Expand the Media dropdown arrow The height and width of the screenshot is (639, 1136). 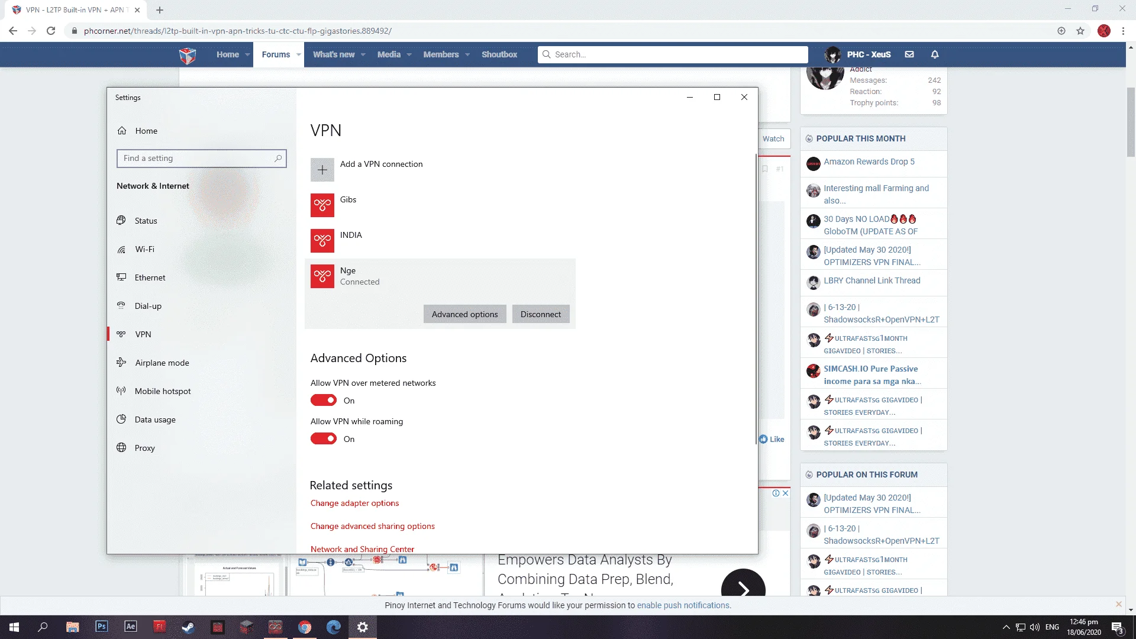[x=409, y=54]
